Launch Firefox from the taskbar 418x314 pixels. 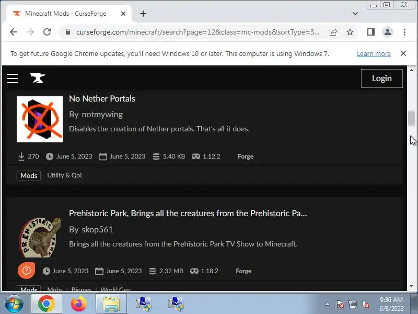[x=79, y=304]
